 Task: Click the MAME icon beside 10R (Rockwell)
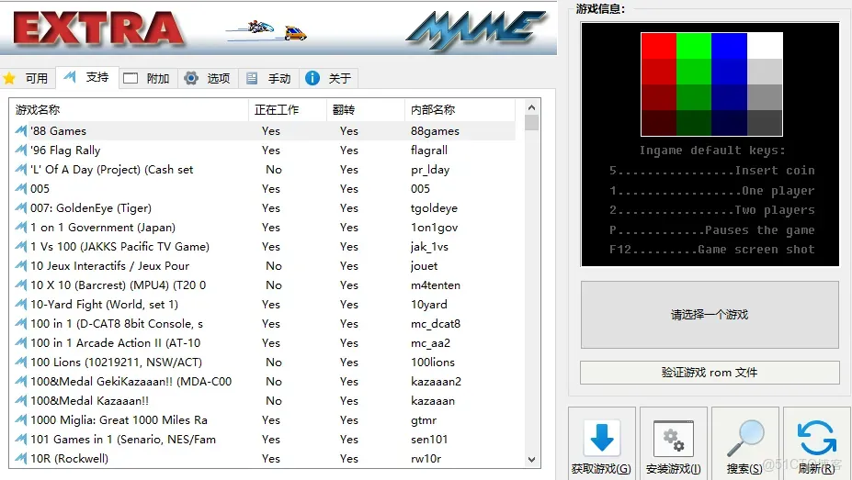pos(20,458)
